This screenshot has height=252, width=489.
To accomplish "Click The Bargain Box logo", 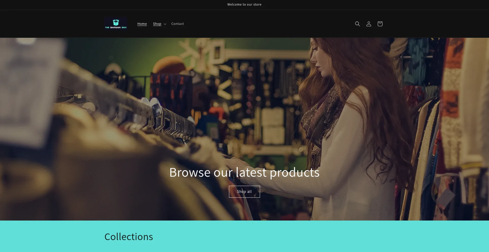I will coord(116,24).
